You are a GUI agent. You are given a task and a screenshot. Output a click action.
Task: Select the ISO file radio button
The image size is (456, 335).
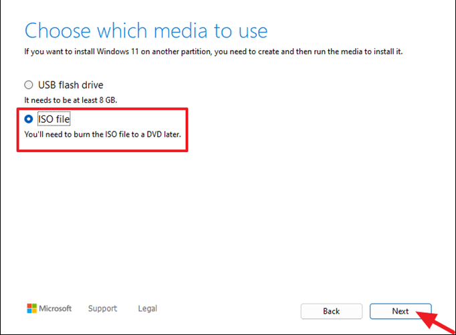pyautogui.click(x=28, y=119)
